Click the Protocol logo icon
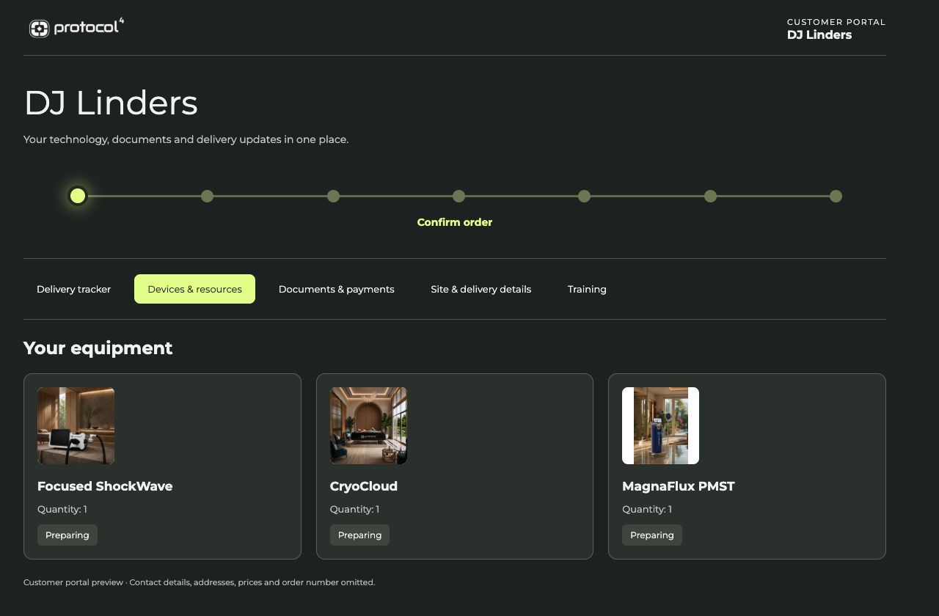This screenshot has width=939, height=616. pos(39,29)
